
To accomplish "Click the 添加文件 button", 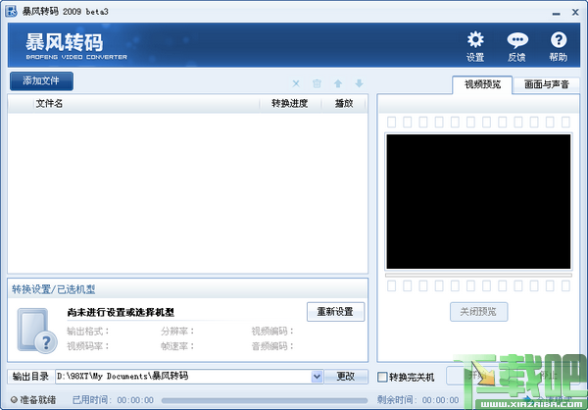I will [x=41, y=81].
